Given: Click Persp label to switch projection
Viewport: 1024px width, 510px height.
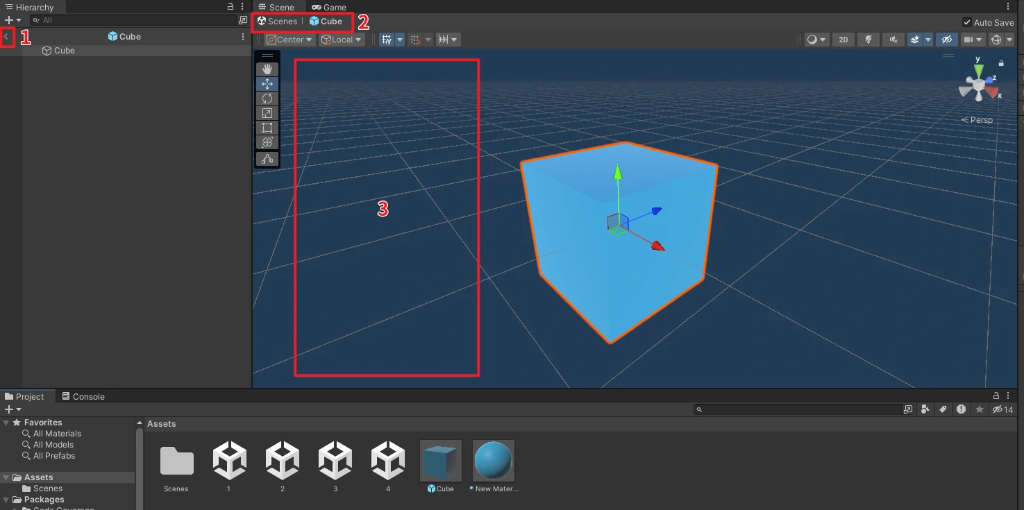Looking at the screenshot, I should [x=977, y=120].
